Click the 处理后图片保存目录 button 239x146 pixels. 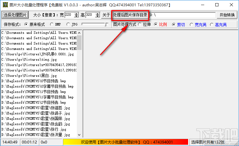pos(130,15)
